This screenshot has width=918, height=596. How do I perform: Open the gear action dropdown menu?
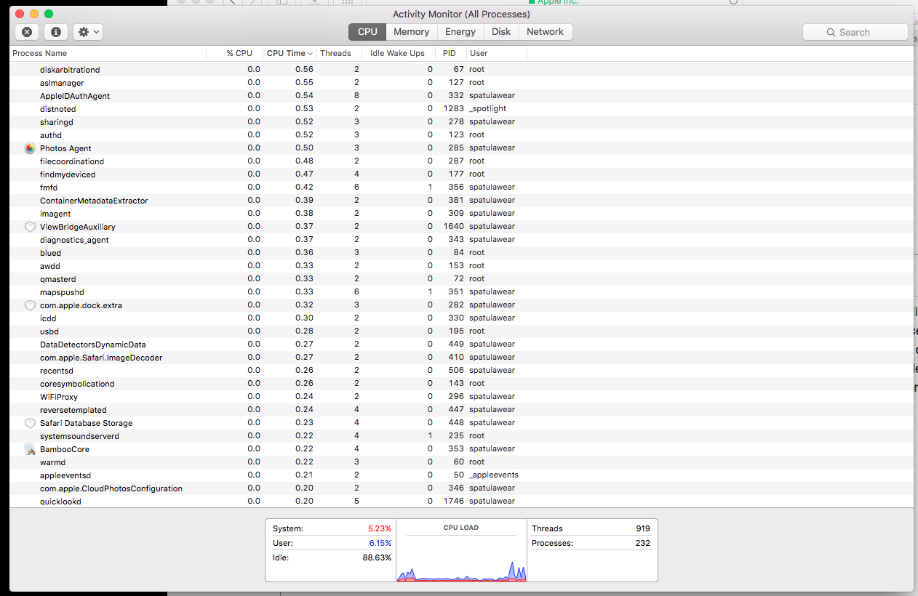click(x=87, y=32)
